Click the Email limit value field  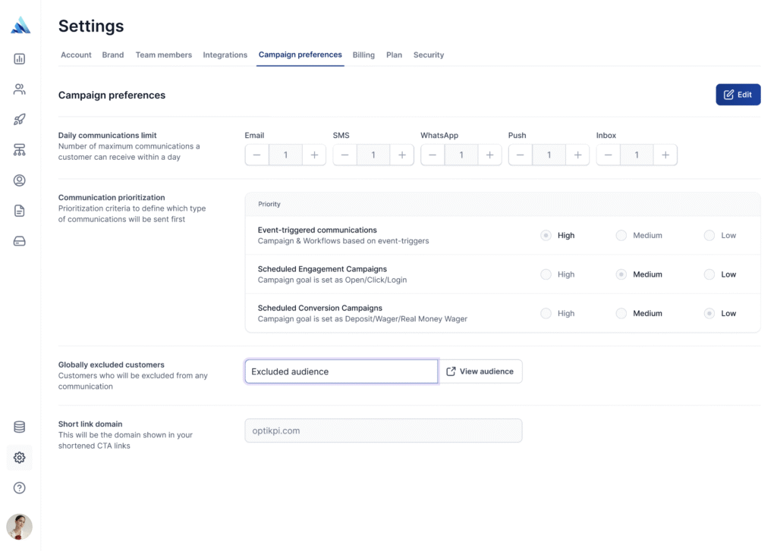pyautogui.click(x=285, y=155)
